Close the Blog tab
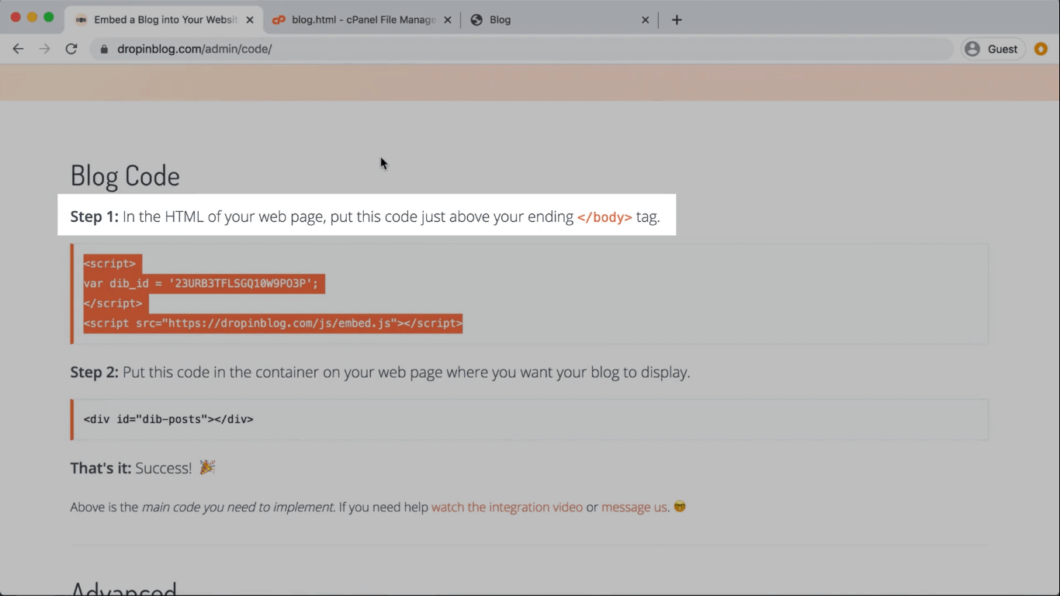This screenshot has height=596, width=1060. (645, 20)
